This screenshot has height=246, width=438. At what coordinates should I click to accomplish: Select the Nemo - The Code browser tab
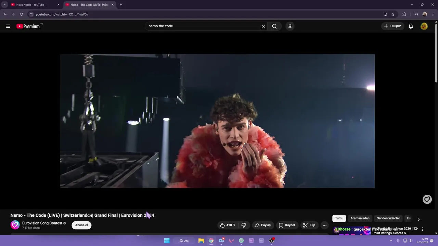click(89, 5)
